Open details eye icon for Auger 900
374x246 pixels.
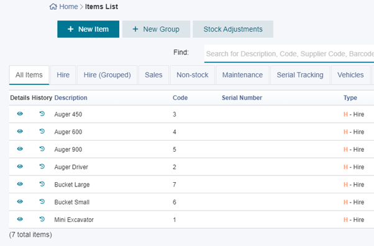20,149
